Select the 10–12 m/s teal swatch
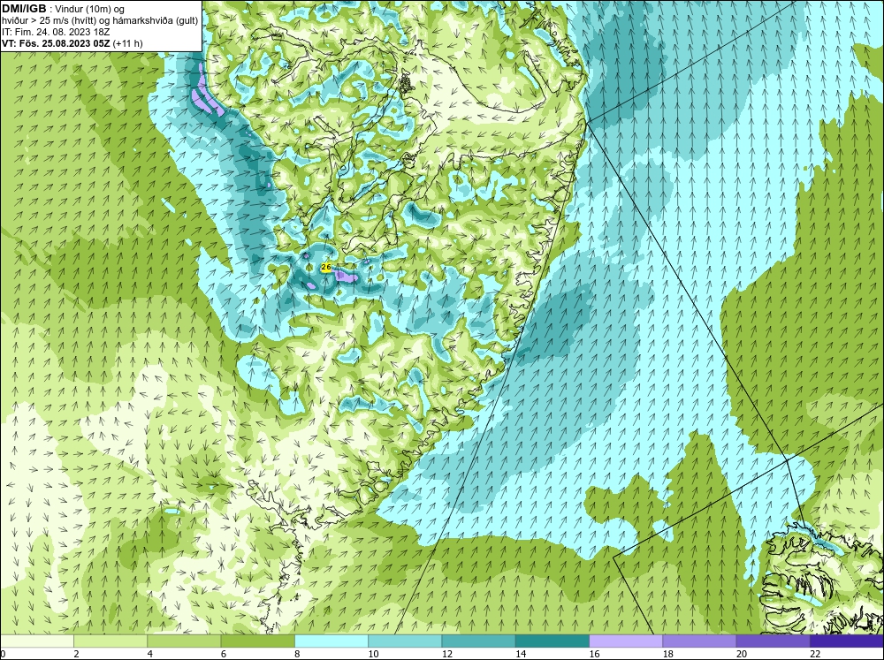The image size is (884, 660). tap(405, 641)
